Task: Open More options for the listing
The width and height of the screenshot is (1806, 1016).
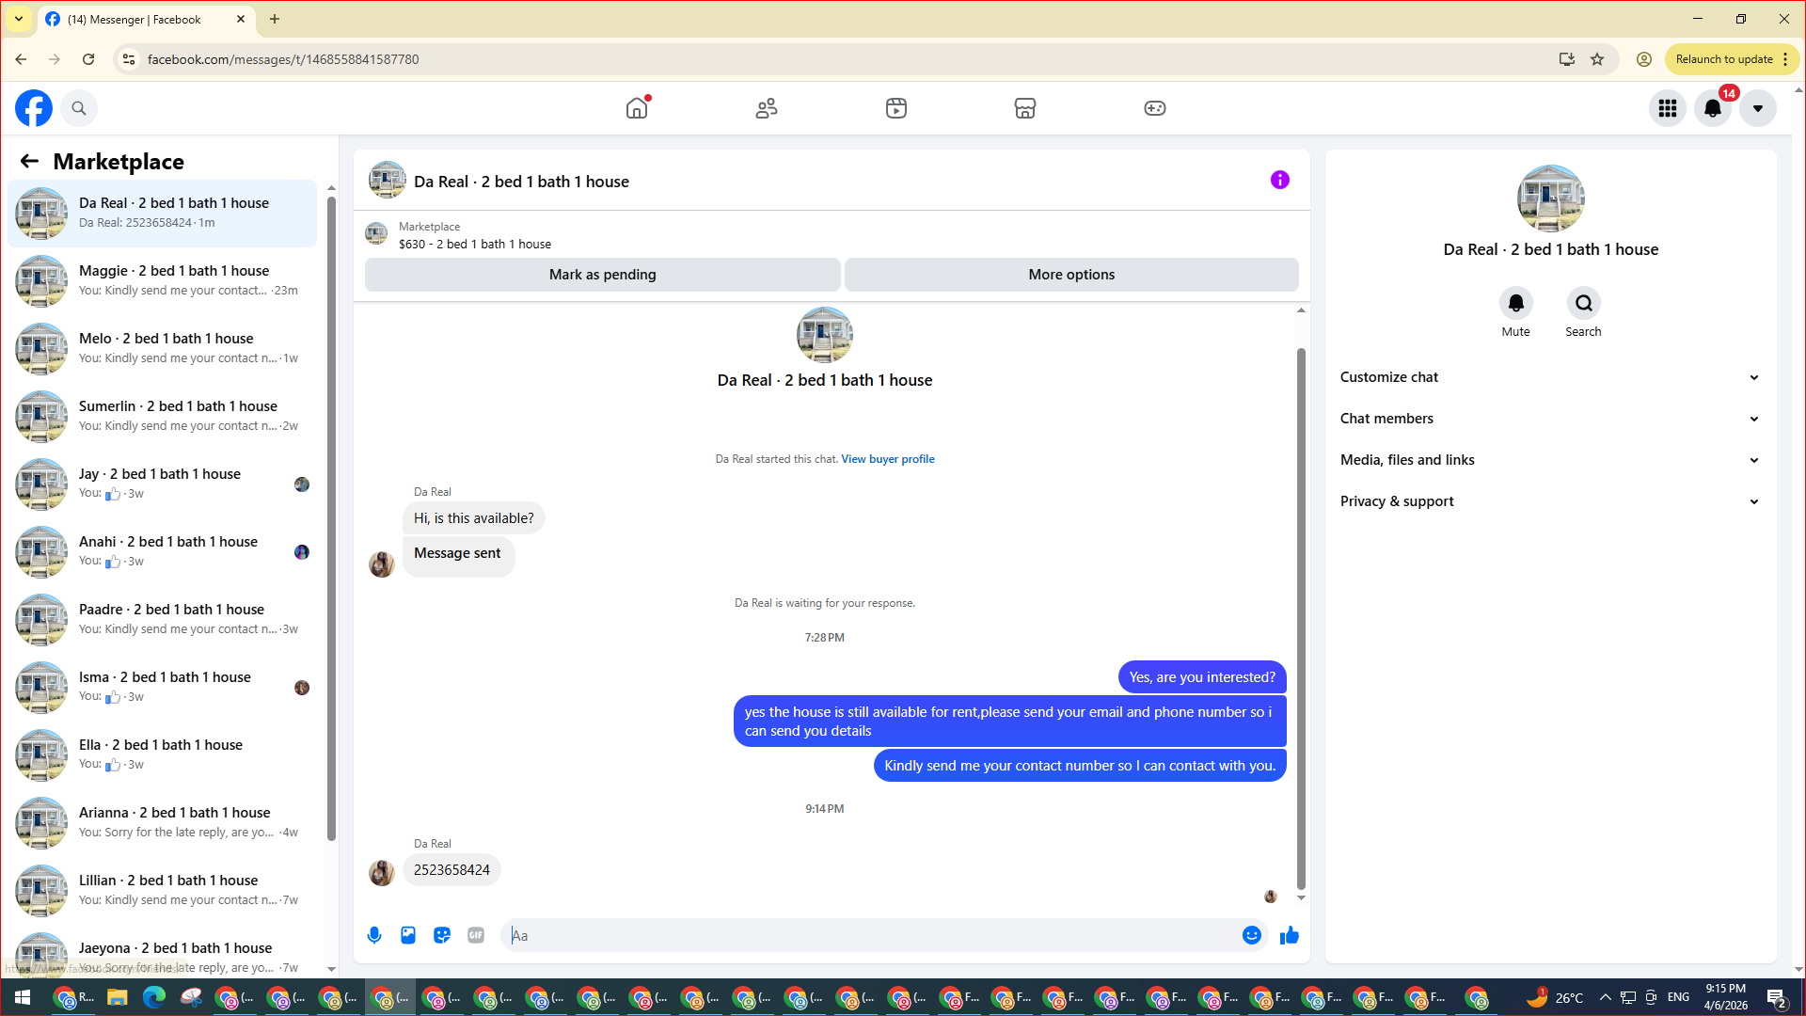Action: [1071, 275]
